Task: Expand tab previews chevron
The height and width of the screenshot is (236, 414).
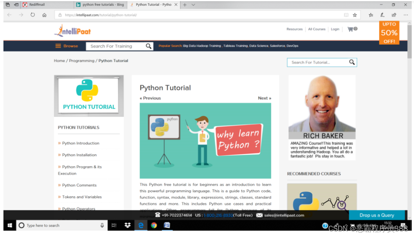Action: 193,5
